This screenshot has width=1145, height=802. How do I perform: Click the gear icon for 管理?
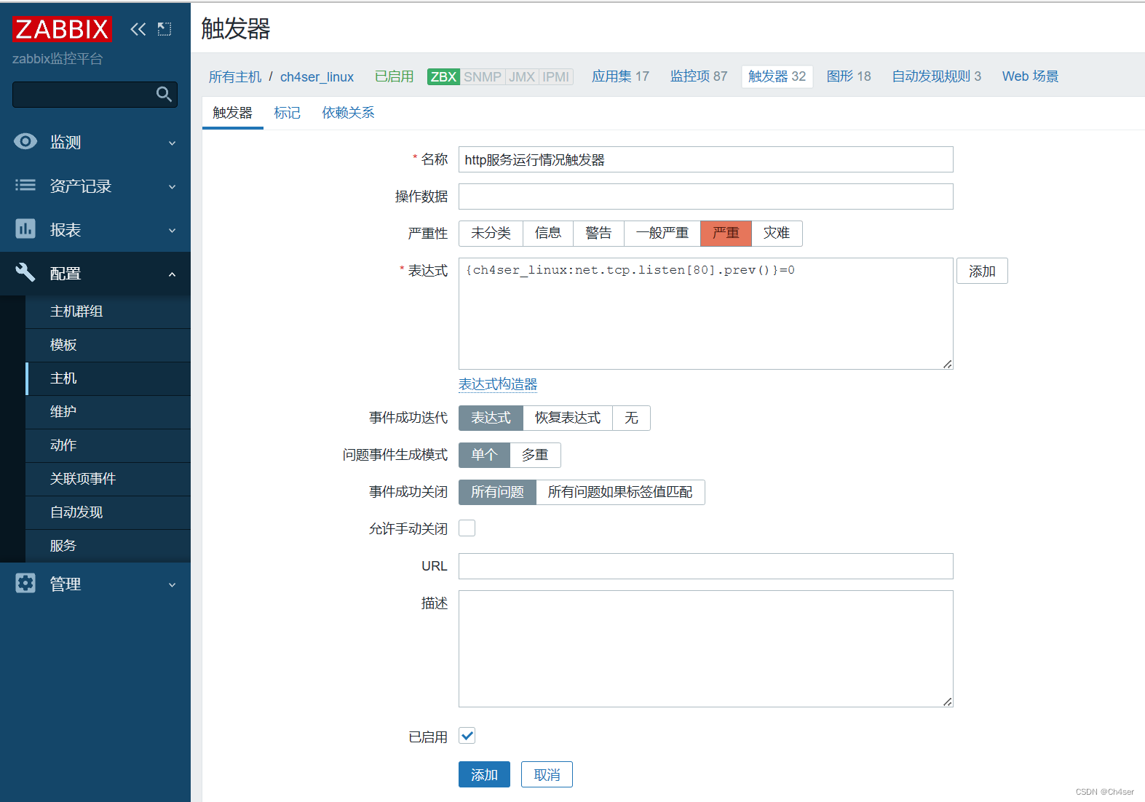click(x=25, y=584)
